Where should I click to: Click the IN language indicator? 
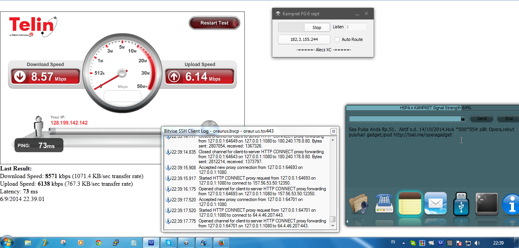393,242
